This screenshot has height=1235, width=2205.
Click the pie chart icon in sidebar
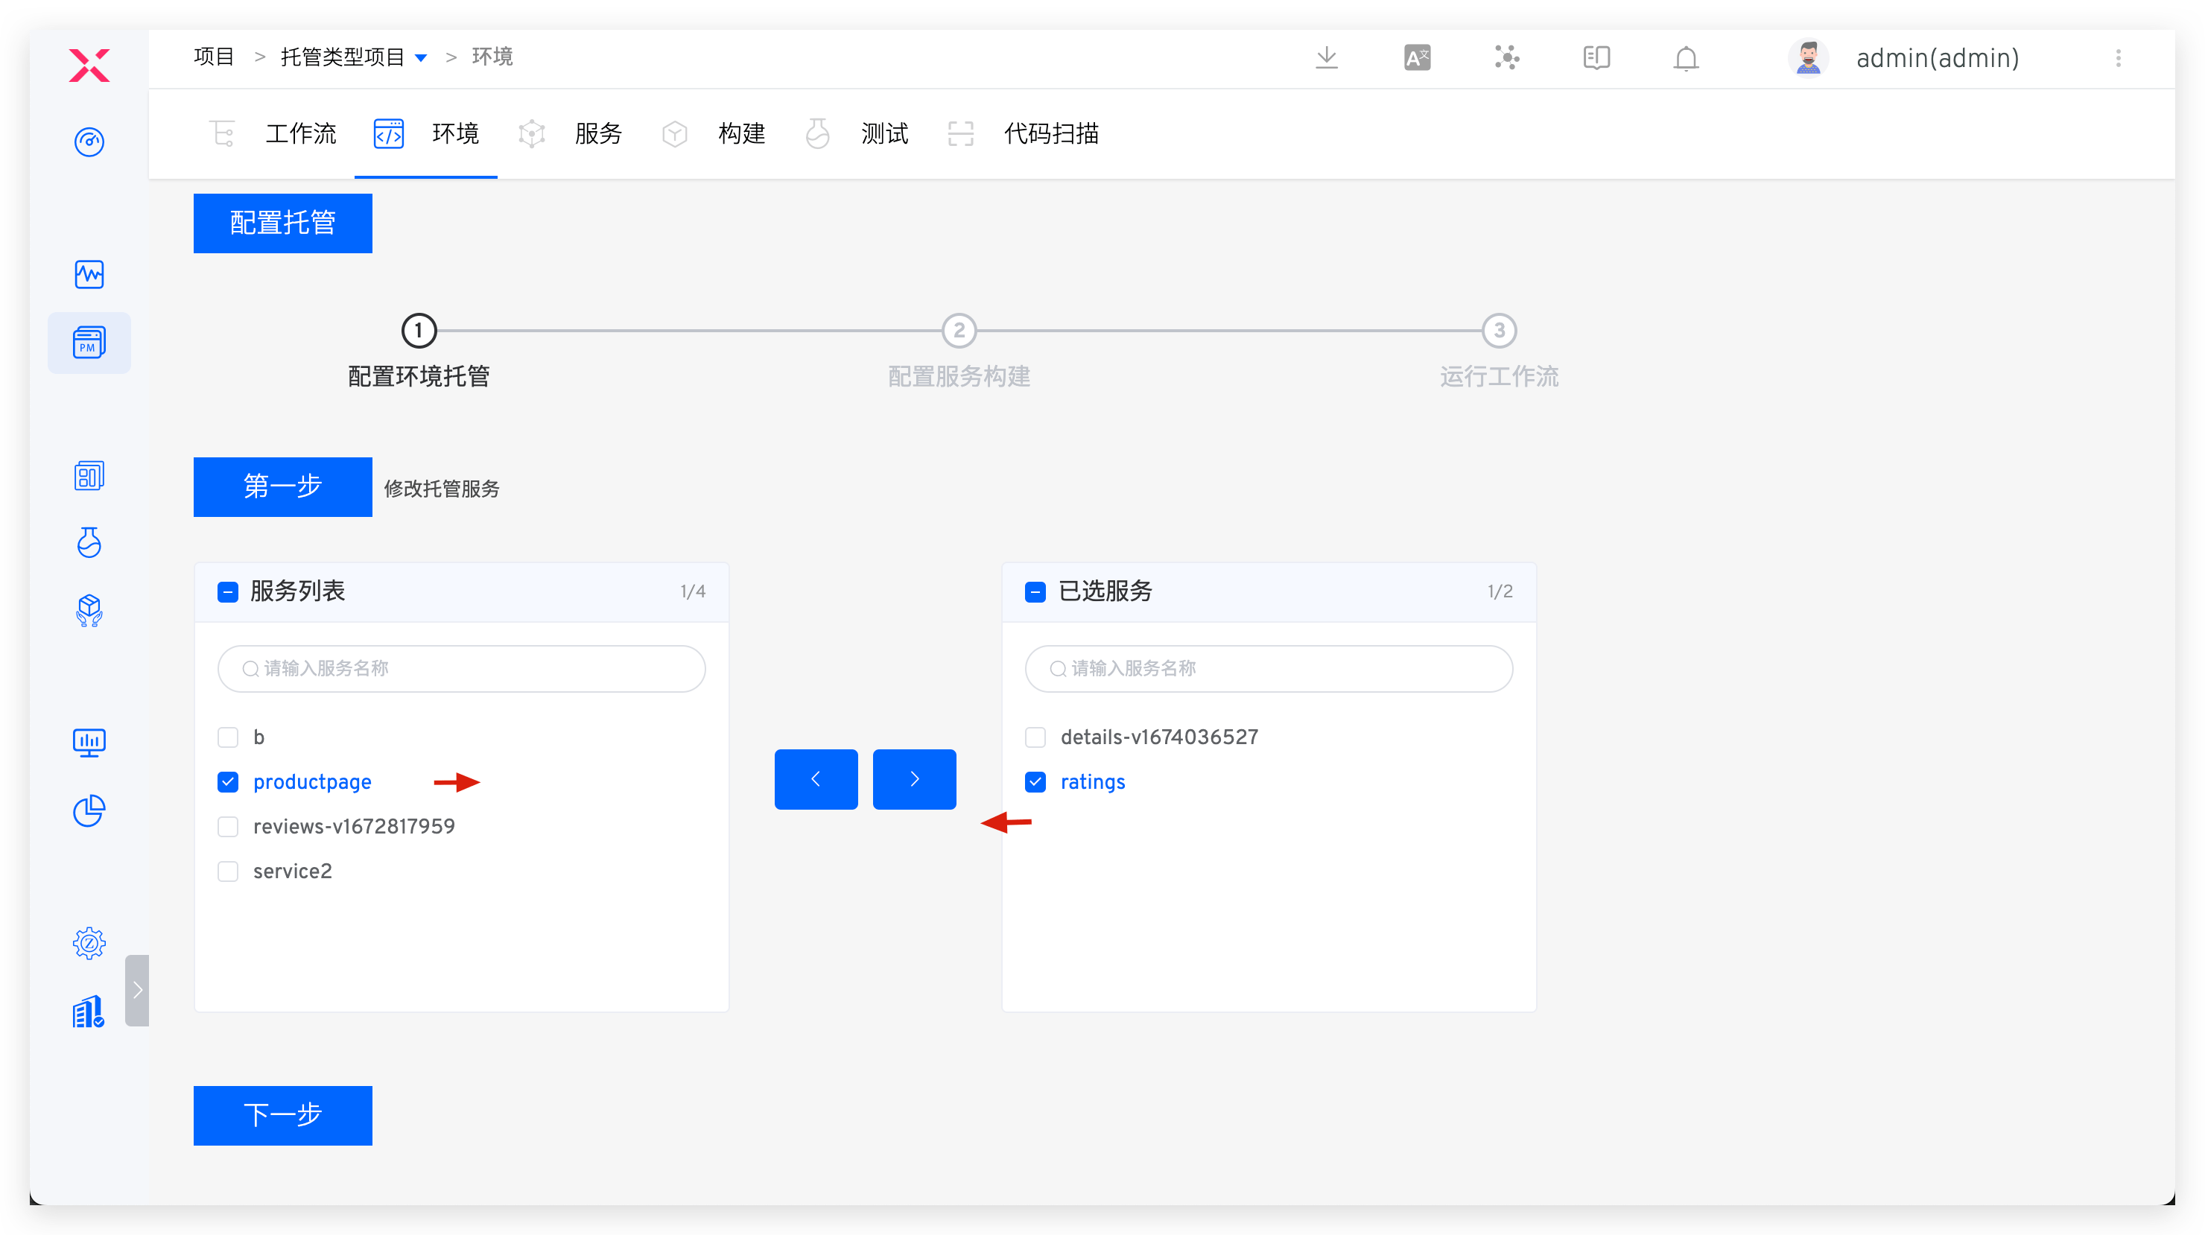(x=89, y=810)
